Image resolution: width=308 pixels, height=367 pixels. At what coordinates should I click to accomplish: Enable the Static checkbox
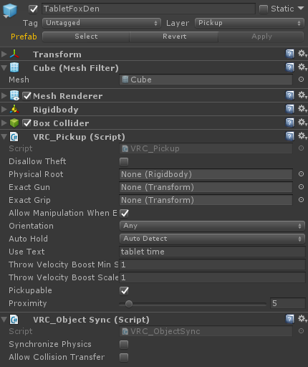coord(264,9)
